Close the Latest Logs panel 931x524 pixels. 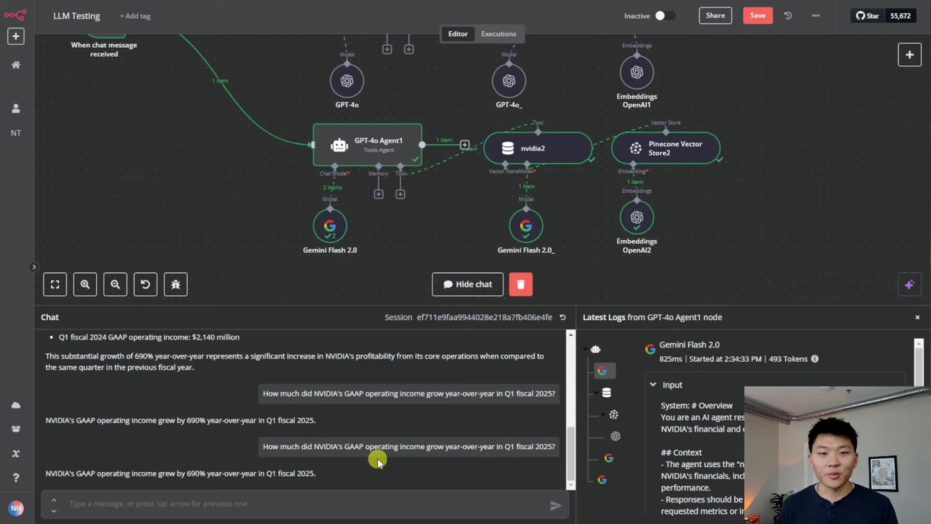coord(917,317)
